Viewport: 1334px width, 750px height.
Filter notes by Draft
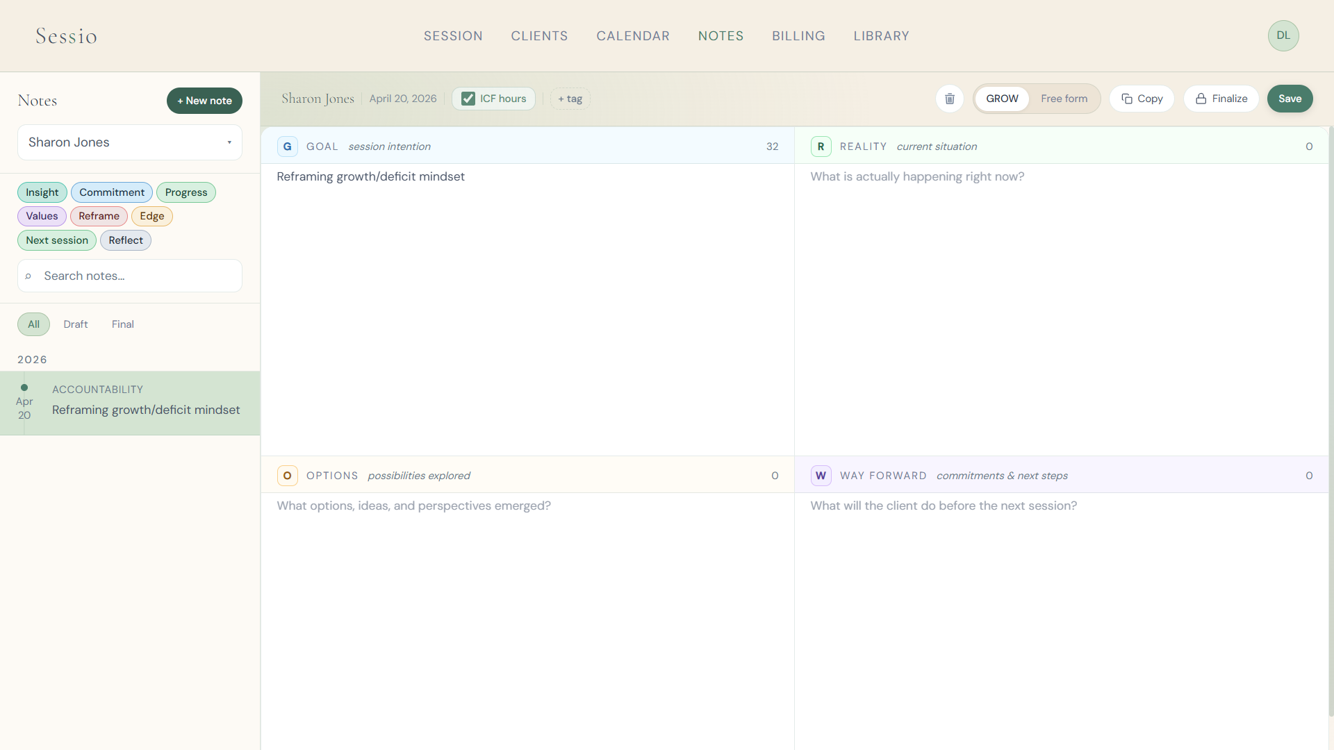click(76, 324)
